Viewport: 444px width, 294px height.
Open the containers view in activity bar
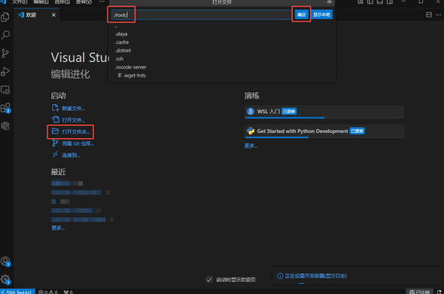pyautogui.click(x=5, y=126)
